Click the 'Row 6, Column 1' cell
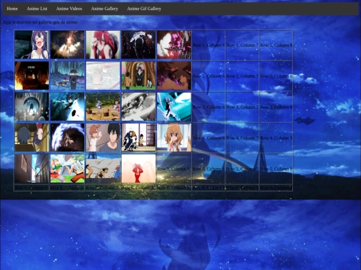This screenshot has width=361, height=270. click(32, 188)
